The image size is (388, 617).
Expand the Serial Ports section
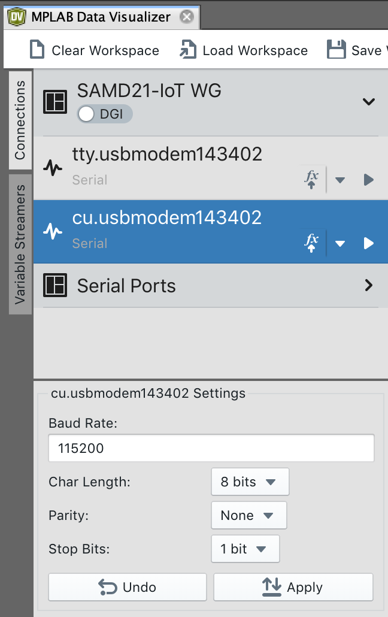[x=368, y=286]
